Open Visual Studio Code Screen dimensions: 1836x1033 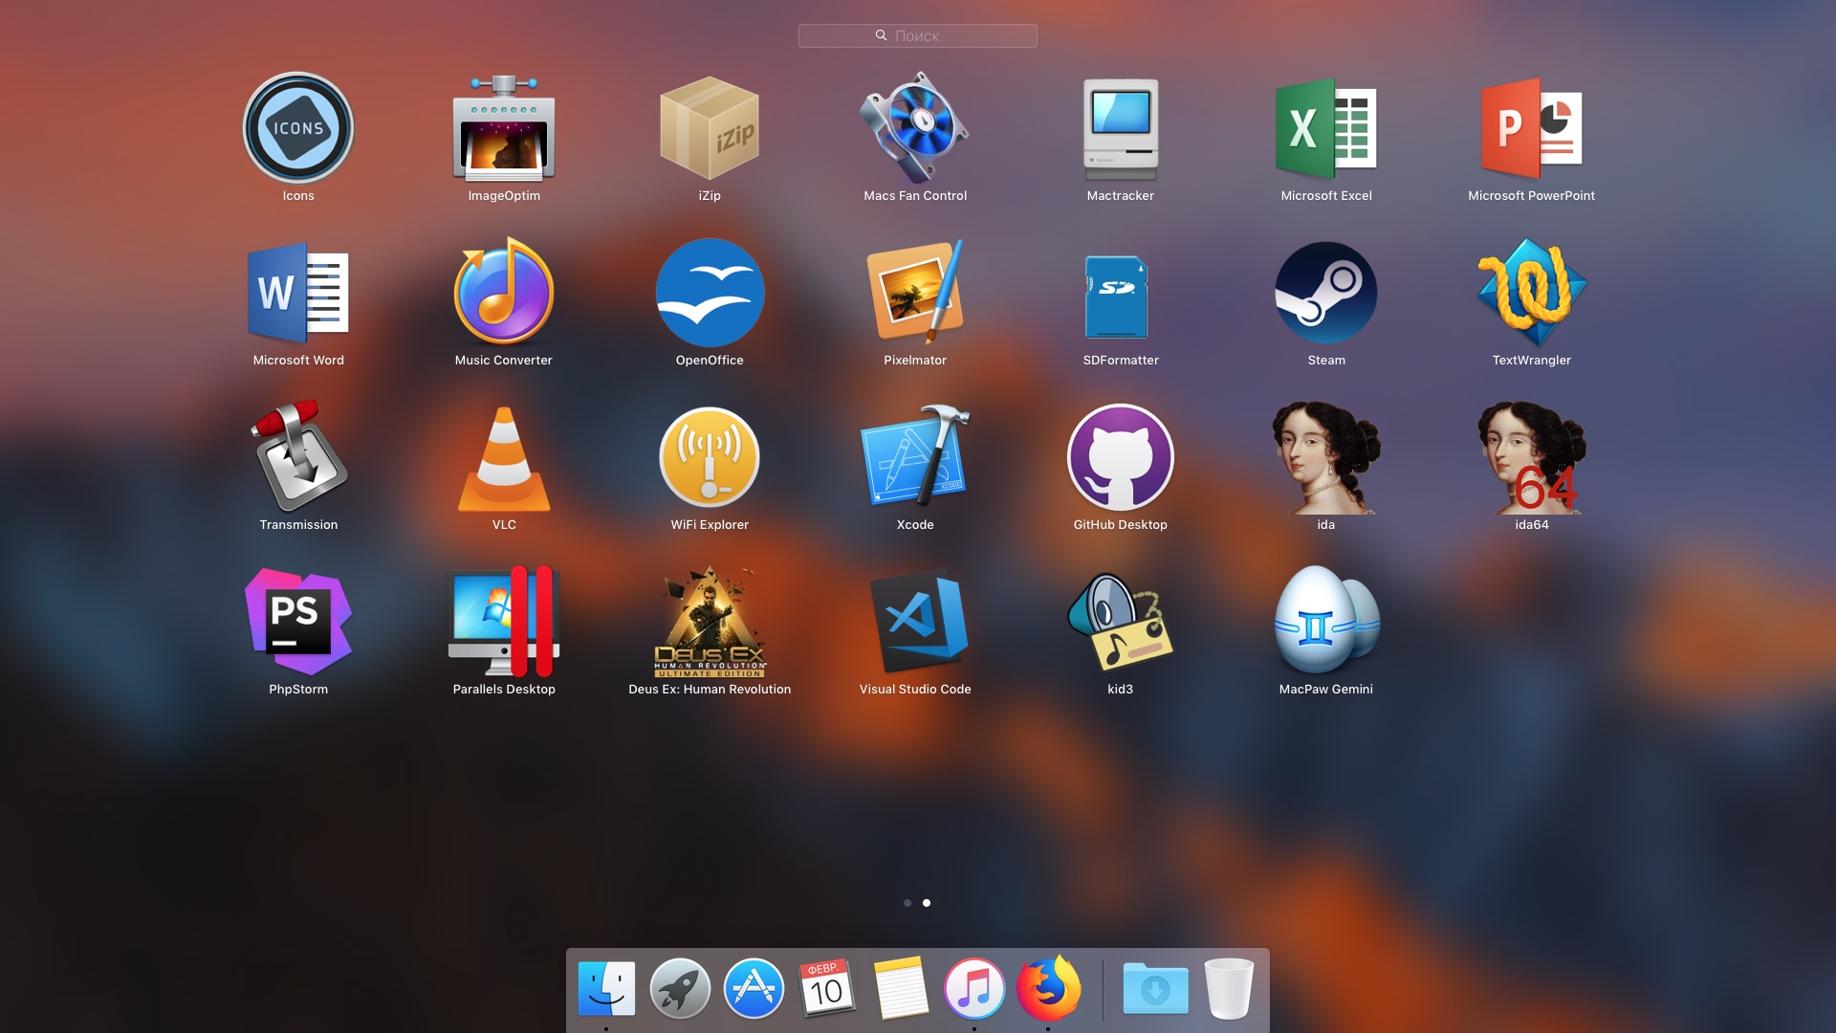click(918, 622)
